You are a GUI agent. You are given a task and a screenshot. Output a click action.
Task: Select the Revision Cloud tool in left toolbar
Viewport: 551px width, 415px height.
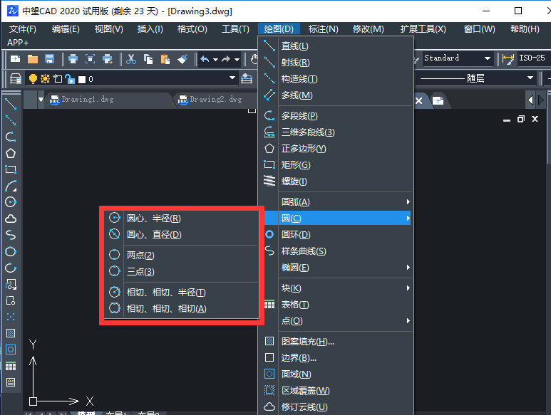[x=11, y=219]
